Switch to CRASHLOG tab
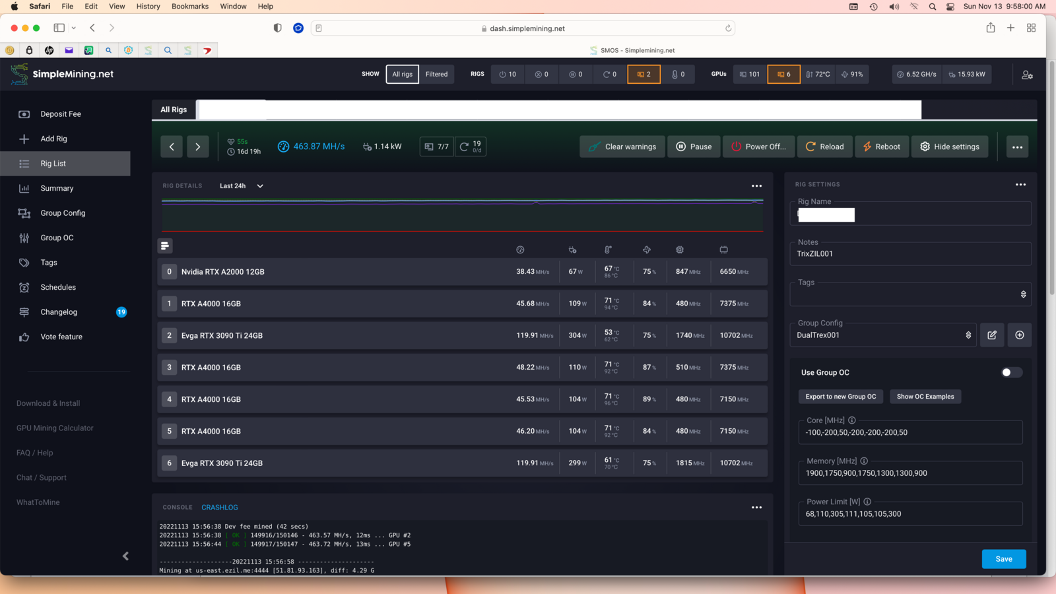Image resolution: width=1056 pixels, height=594 pixels. [220, 508]
